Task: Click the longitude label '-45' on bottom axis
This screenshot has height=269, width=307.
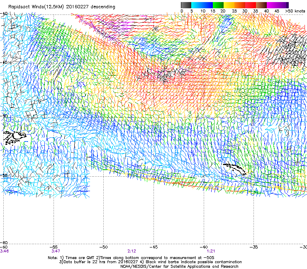Action: click(x=153, y=247)
